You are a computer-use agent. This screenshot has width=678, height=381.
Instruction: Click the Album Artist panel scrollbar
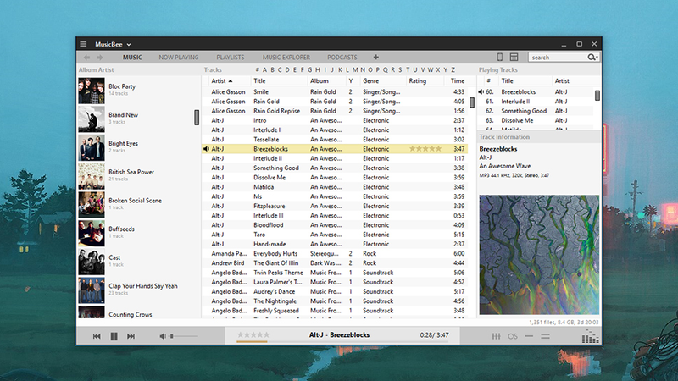click(197, 117)
